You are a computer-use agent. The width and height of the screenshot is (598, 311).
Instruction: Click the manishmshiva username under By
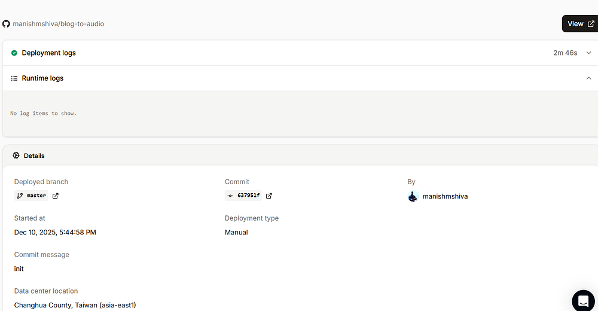coord(445,196)
